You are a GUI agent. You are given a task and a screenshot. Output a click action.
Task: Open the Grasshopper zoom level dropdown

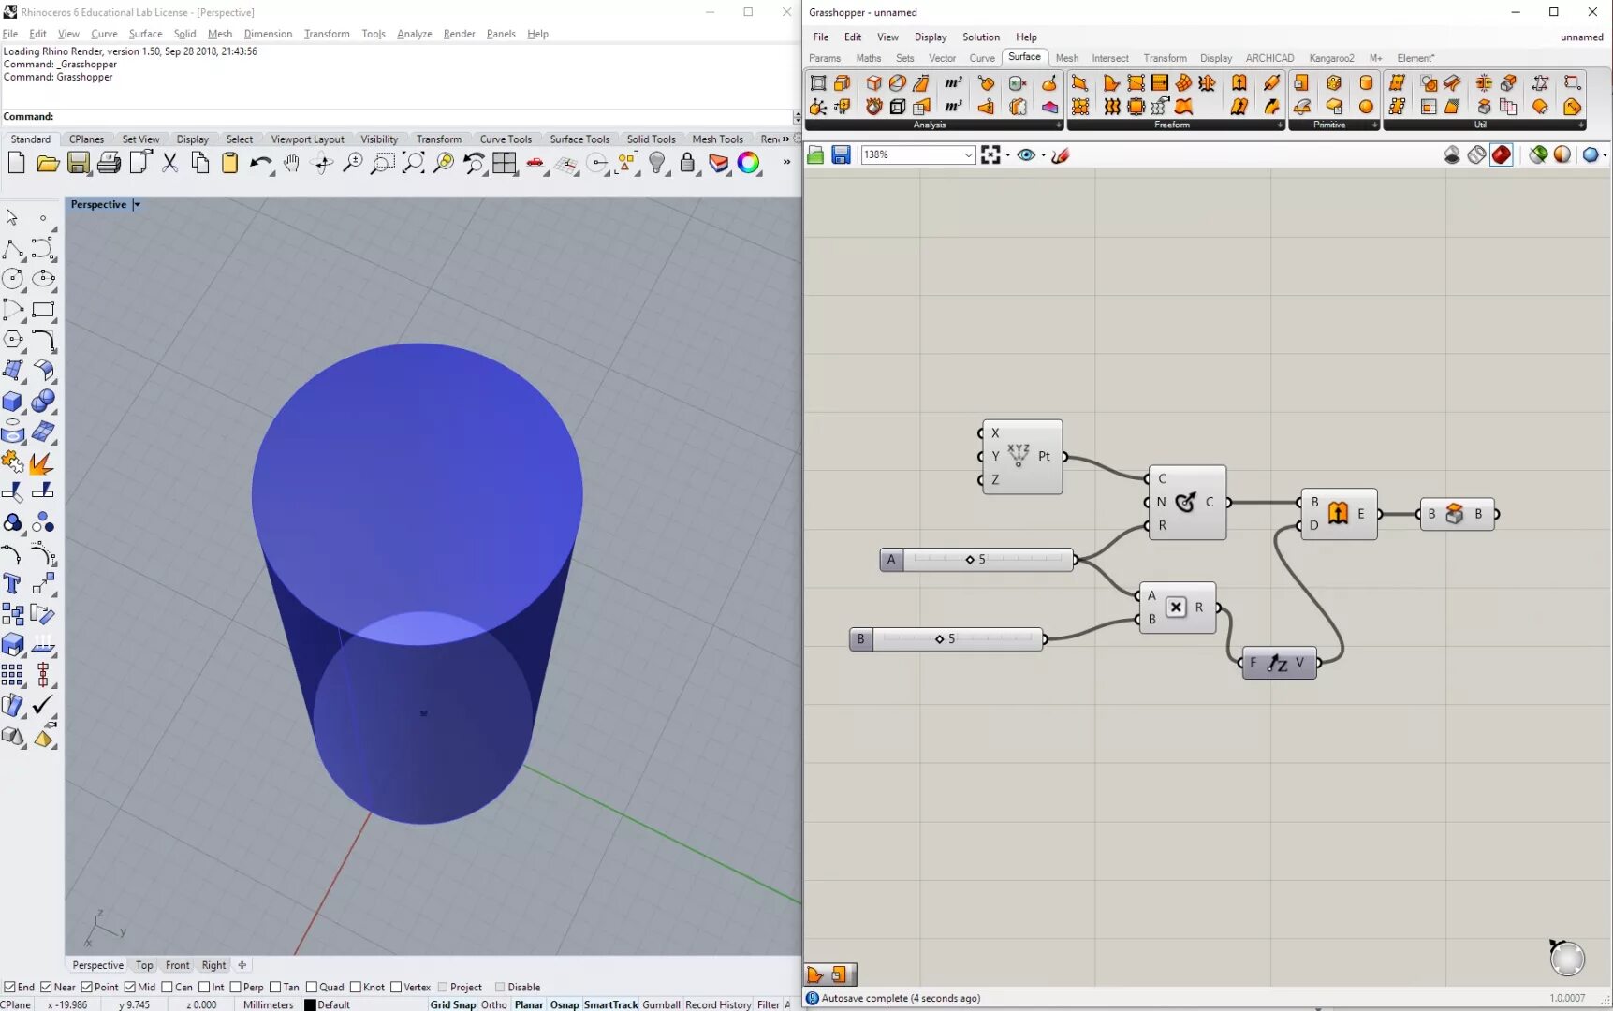(968, 155)
